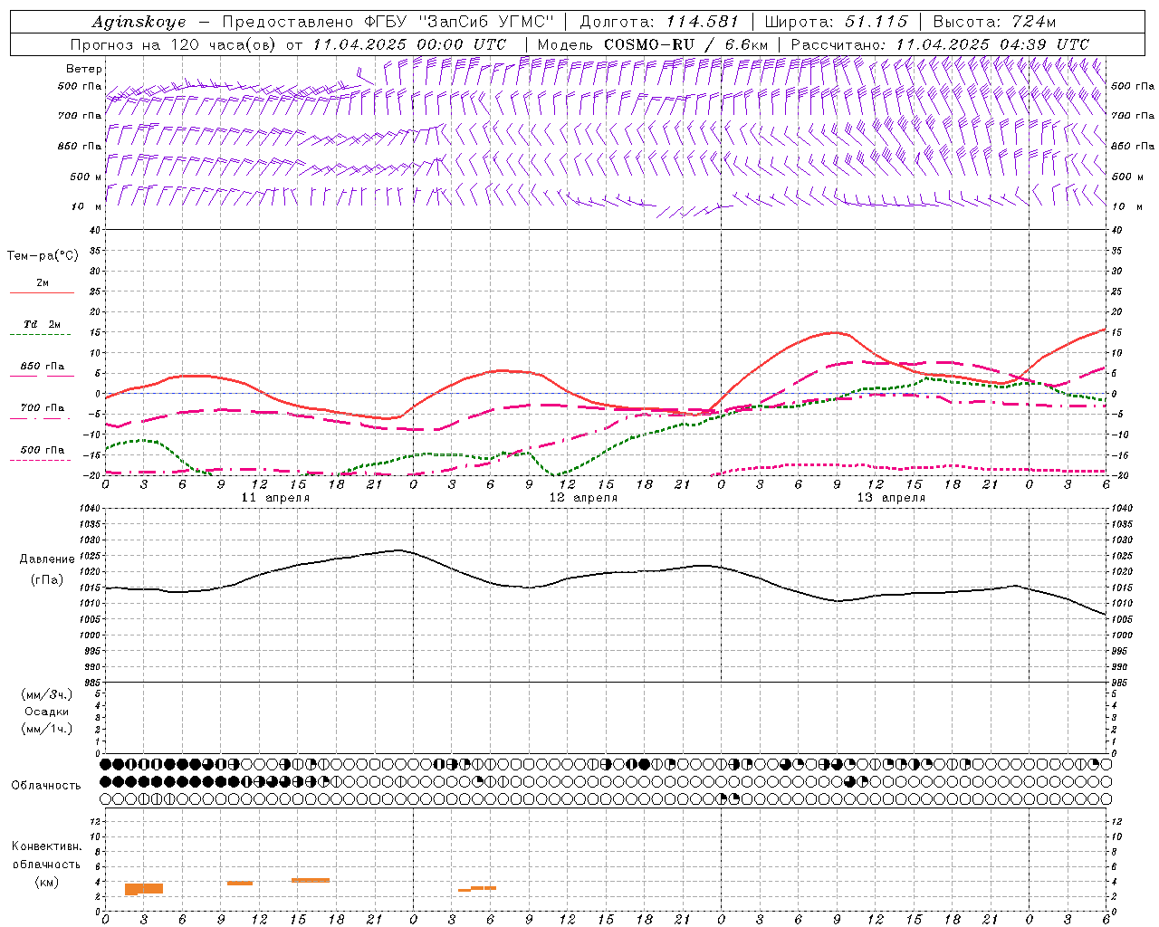
Task: Click the Осадки precipitation label
Action: pyautogui.click(x=47, y=712)
